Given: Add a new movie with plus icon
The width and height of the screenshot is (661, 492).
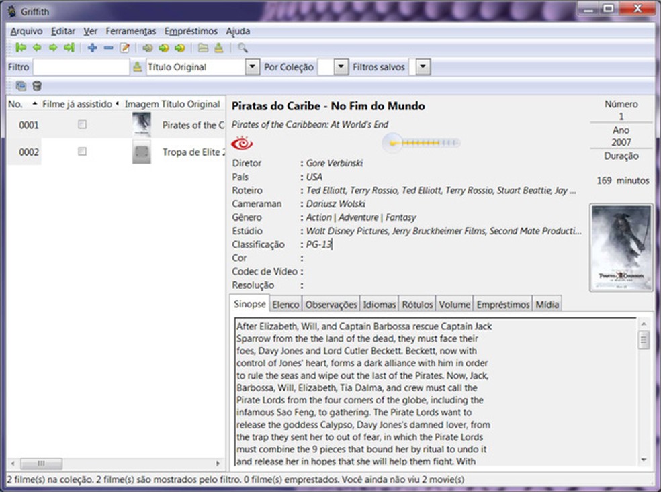Looking at the screenshot, I should click(92, 48).
